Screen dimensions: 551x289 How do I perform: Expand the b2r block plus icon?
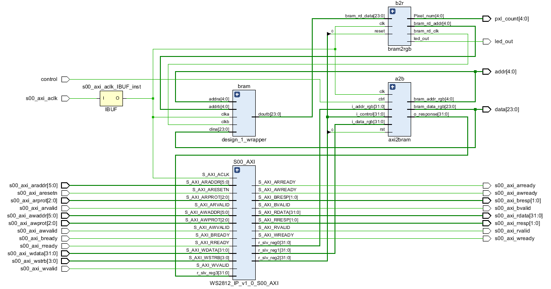(392, 11)
